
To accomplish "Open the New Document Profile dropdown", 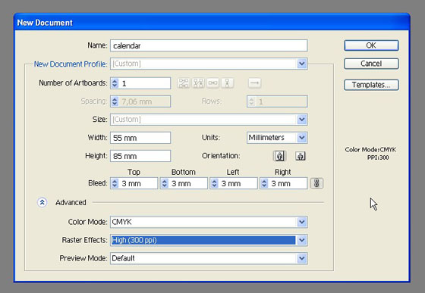I will (302, 64).
